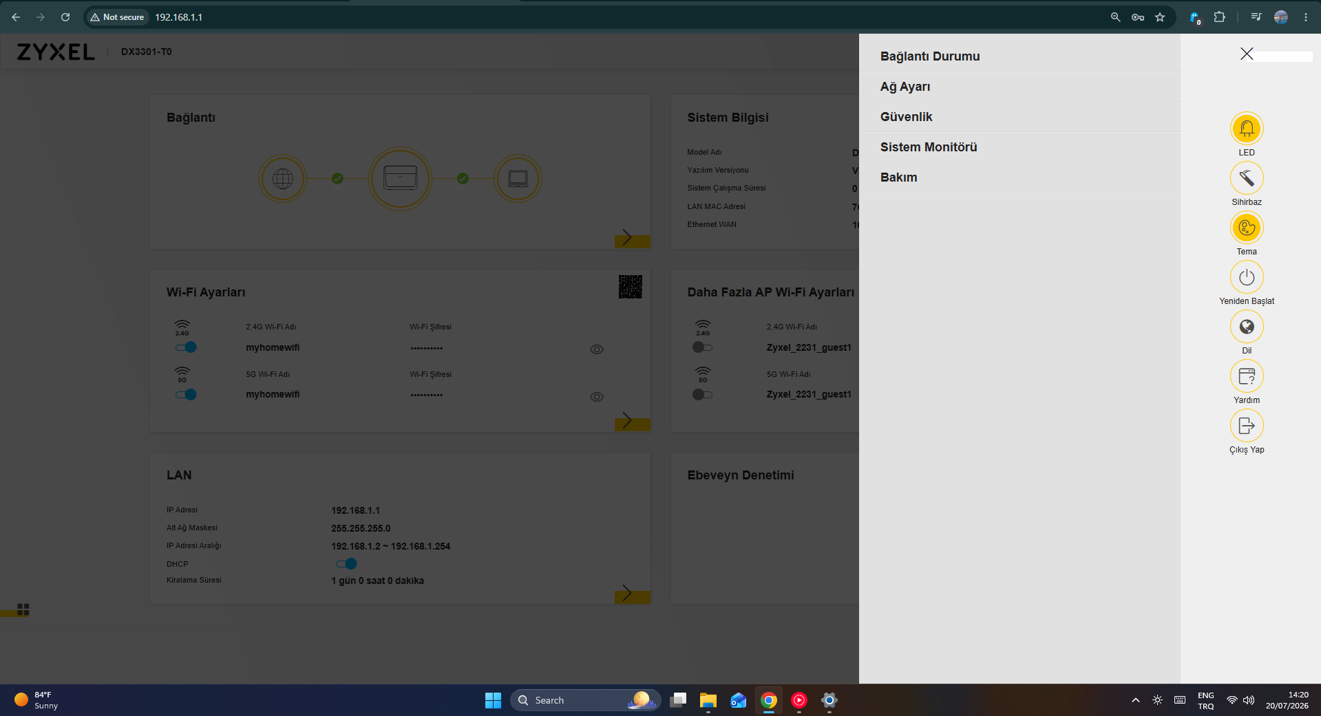This screenshot has height=716, width=1321.
Task: Click the Chrome bookmark star icon
Action: [x=1160, y=17]
